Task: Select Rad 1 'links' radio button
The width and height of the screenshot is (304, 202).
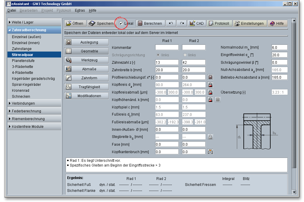Action: click(x=158, y=55)
